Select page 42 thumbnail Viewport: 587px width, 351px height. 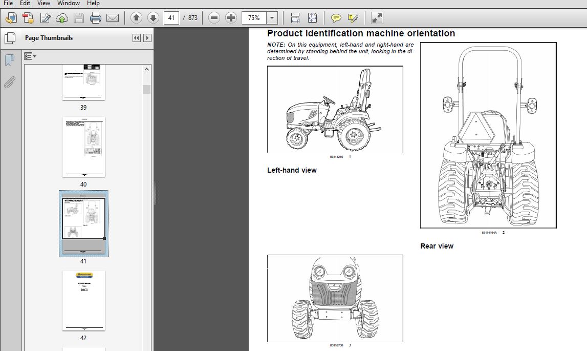pyautogui.click(x=83, y=300)
